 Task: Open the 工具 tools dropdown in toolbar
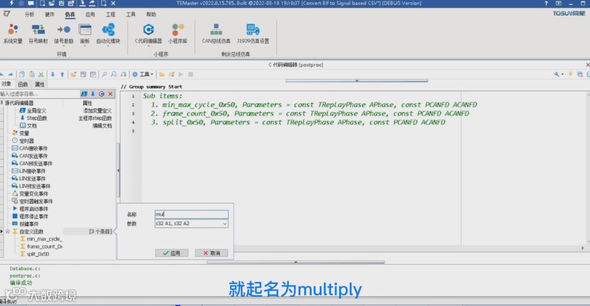click(x=143, y=74)
